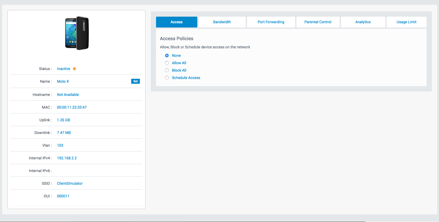Click the device name Moto X

pyautogui.click(x=63, y=81)
